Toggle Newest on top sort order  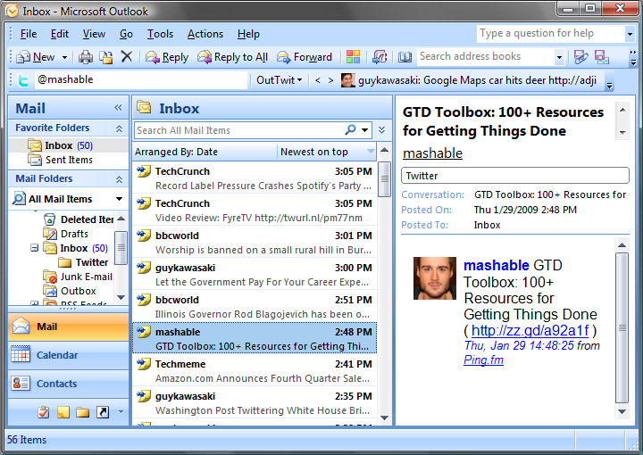click(x=327, y=152)
